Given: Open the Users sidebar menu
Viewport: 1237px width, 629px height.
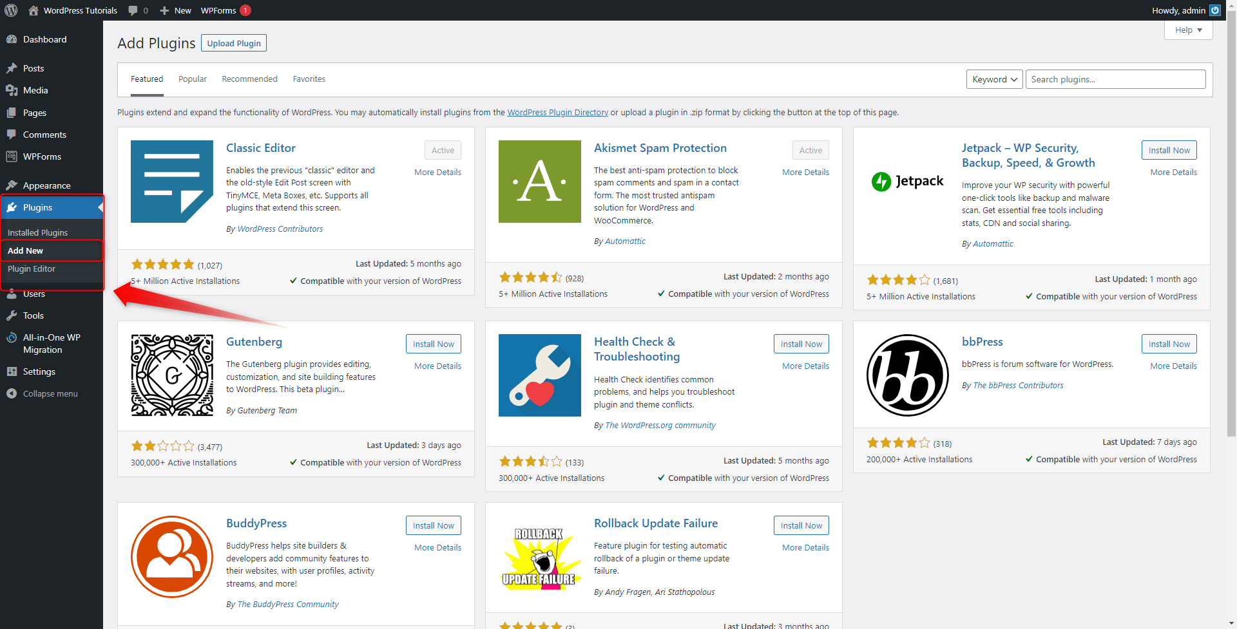Looking at the screenshot, I should pyautogui.click(x=52, y=294).
